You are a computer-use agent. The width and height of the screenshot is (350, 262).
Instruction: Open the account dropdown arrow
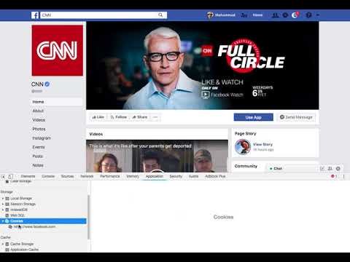point(317,15)
